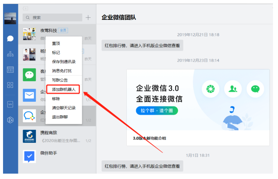Open the 微伴助手 checkmark icon

pos(29,156)
